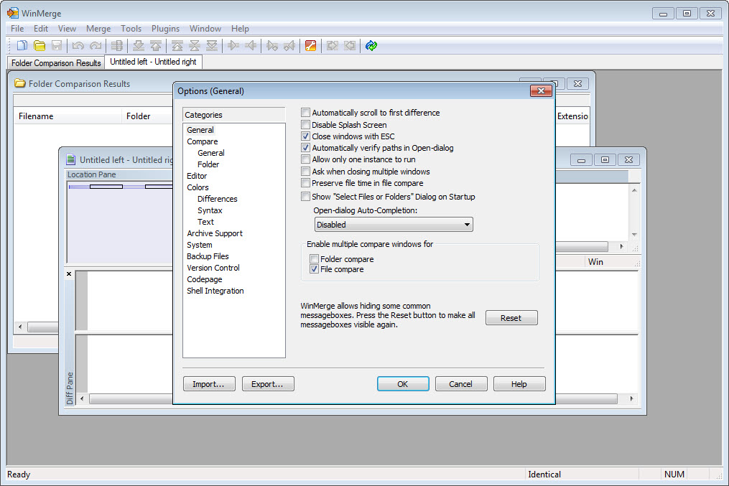Click Cancel in Options dialog
This screenshot has width=729, height=486.
pyautogui.click(x=460, y=384)
